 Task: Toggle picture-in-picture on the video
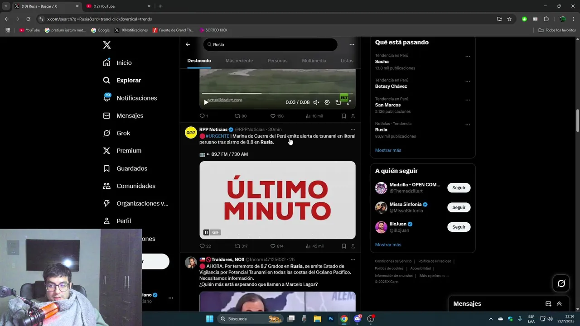click(338, 102)
